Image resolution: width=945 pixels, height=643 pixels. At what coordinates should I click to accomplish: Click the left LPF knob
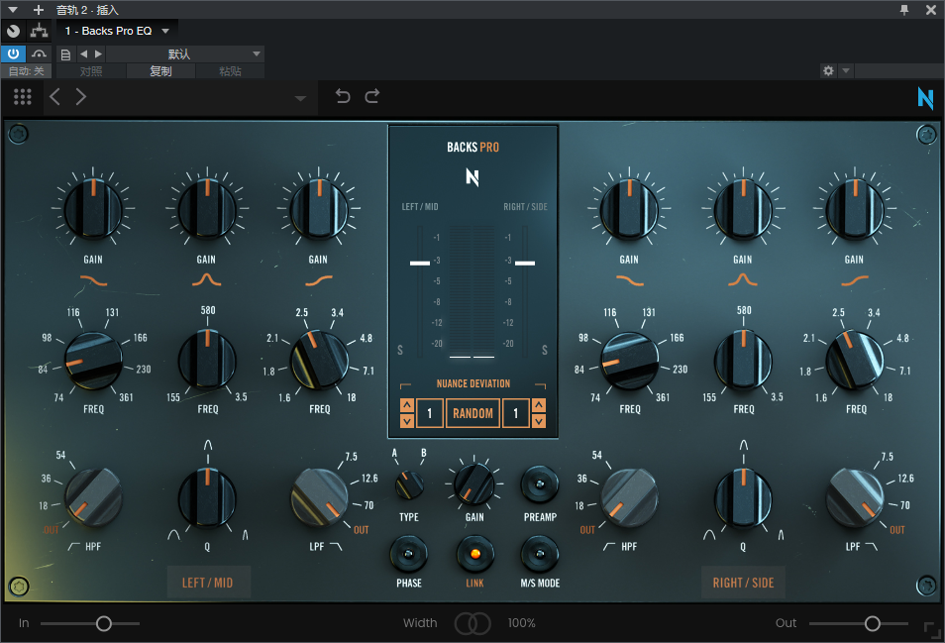coord(319,497)
